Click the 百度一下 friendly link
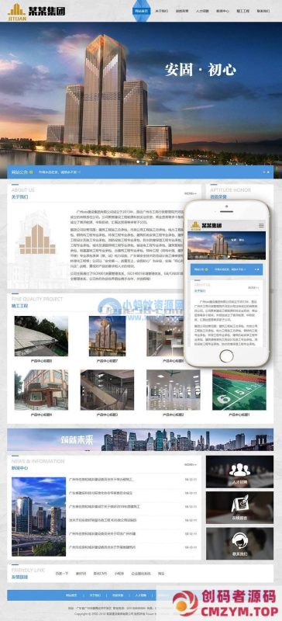This screenshot has height=621, width=282. (61, 573)
